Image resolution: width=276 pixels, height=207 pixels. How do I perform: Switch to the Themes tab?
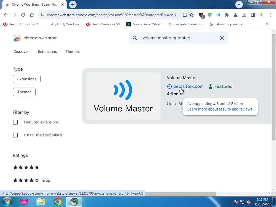[73, 51]
